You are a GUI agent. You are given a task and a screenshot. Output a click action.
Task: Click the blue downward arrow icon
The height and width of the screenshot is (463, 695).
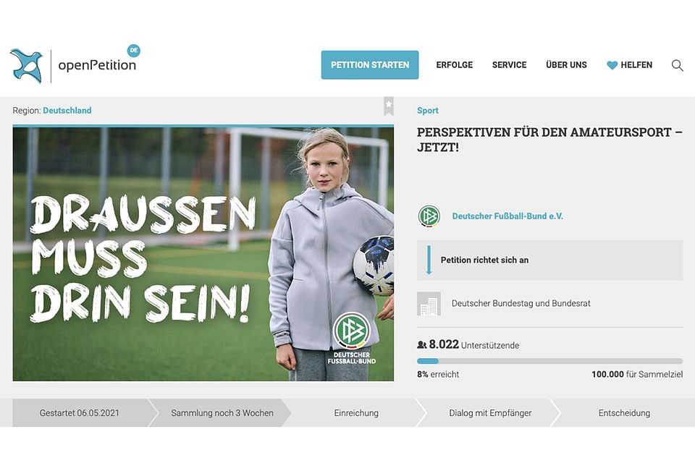tap(429, 260)
